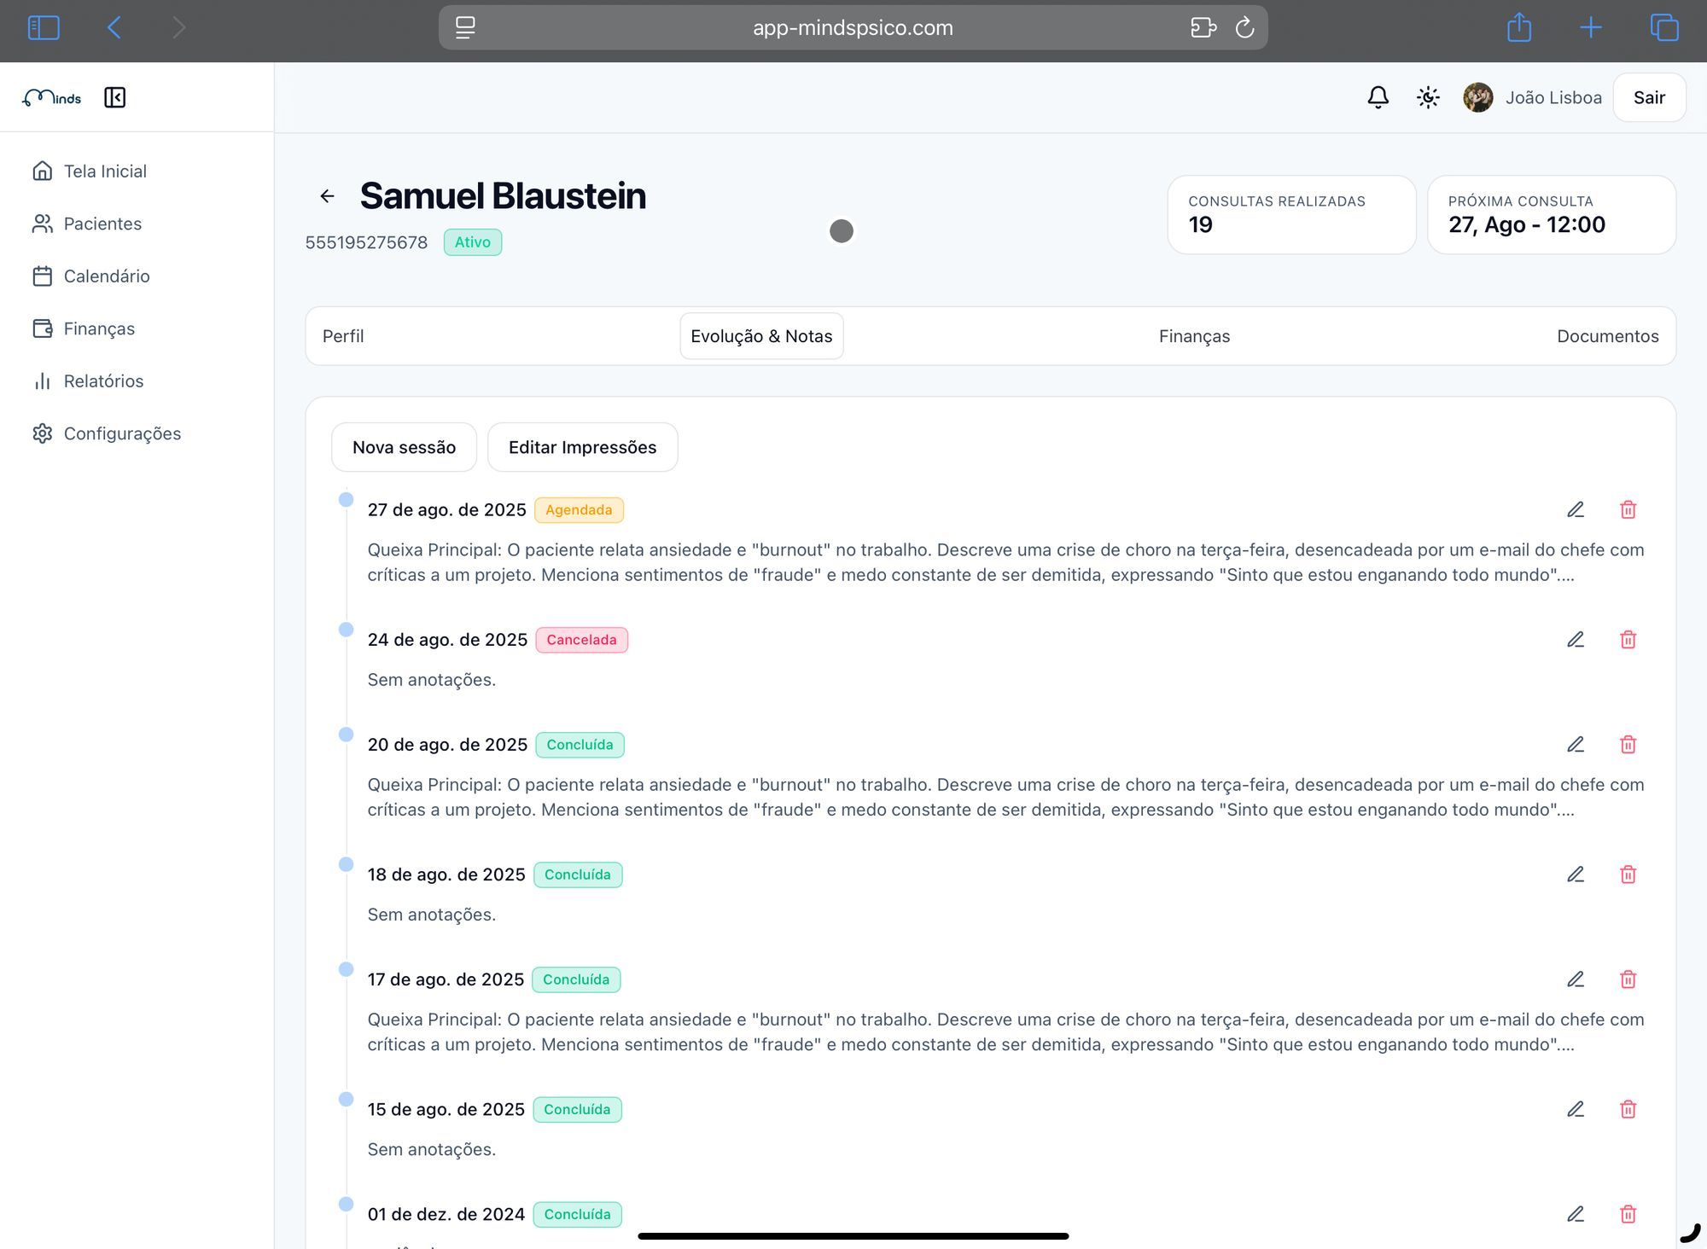This screenshot has width=1707, height=1249.
Task: Click back arrow beside Samuel Blaustein
Action: click(327, 196)
